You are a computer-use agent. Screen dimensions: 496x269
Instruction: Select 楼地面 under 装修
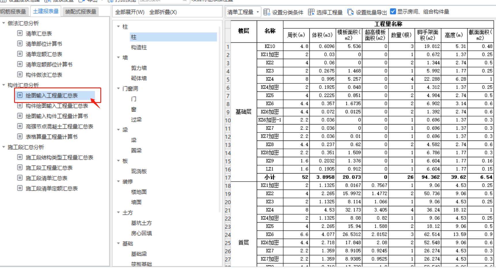(139, 192)
